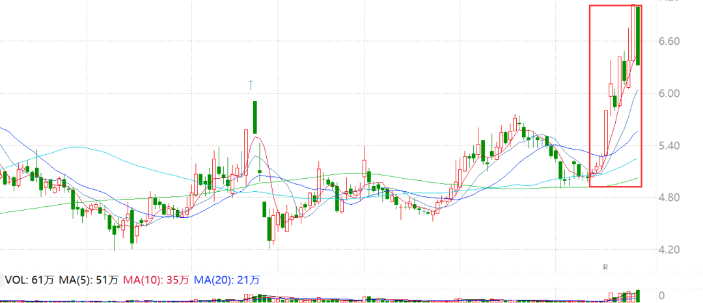Click the VOL: 61万 volume indicator label

tap(30, 280)
